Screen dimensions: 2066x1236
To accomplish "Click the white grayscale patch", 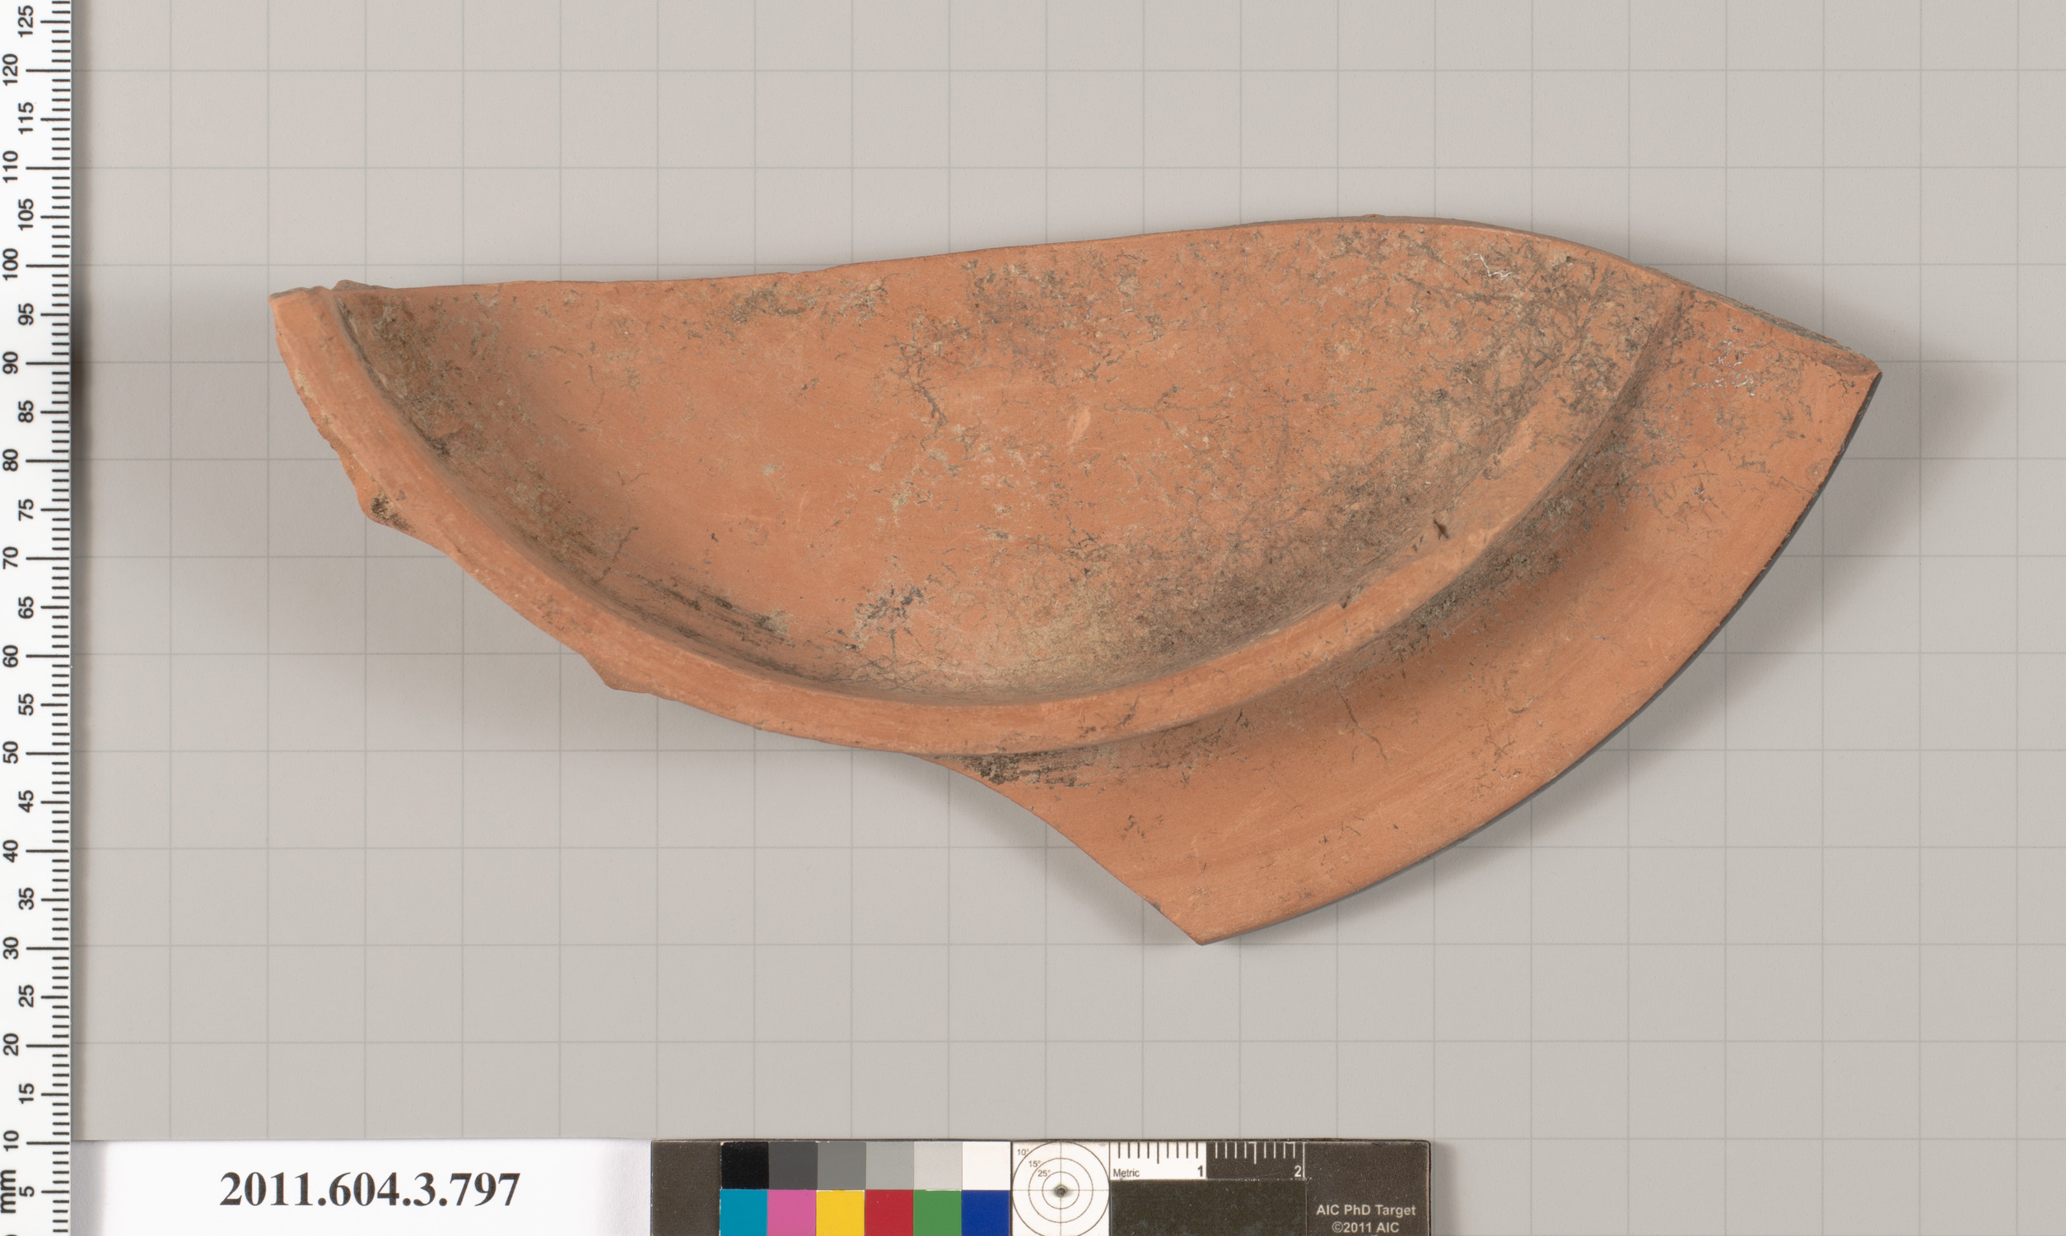I will (985, 1165).
